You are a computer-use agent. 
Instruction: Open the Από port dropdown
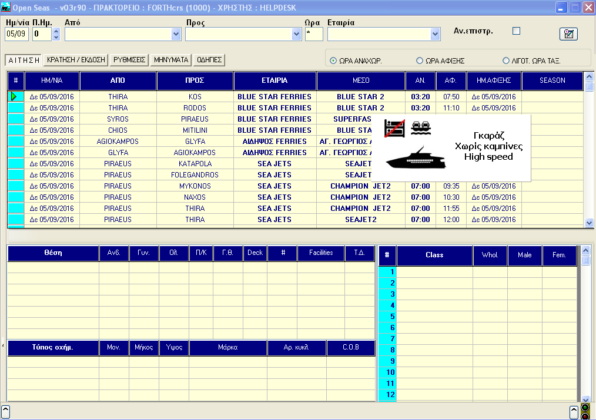pyautogui.click(x=176, y=34)
